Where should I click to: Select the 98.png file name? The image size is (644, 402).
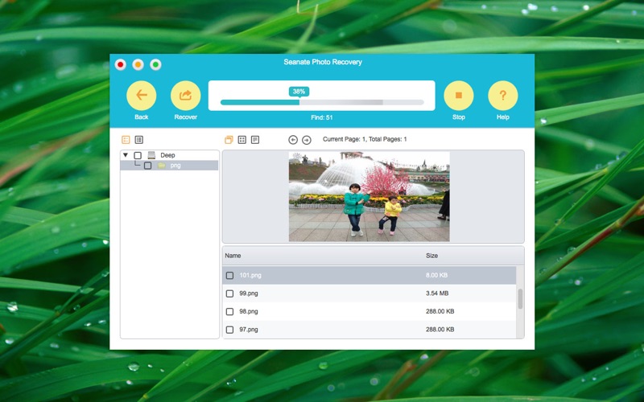click(249, 311)
